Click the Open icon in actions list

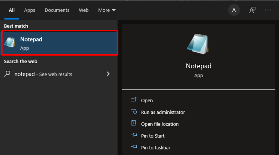[x=134, y=100]
